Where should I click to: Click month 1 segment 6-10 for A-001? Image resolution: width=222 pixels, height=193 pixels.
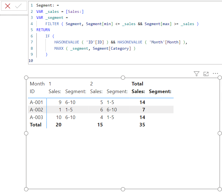70,102
